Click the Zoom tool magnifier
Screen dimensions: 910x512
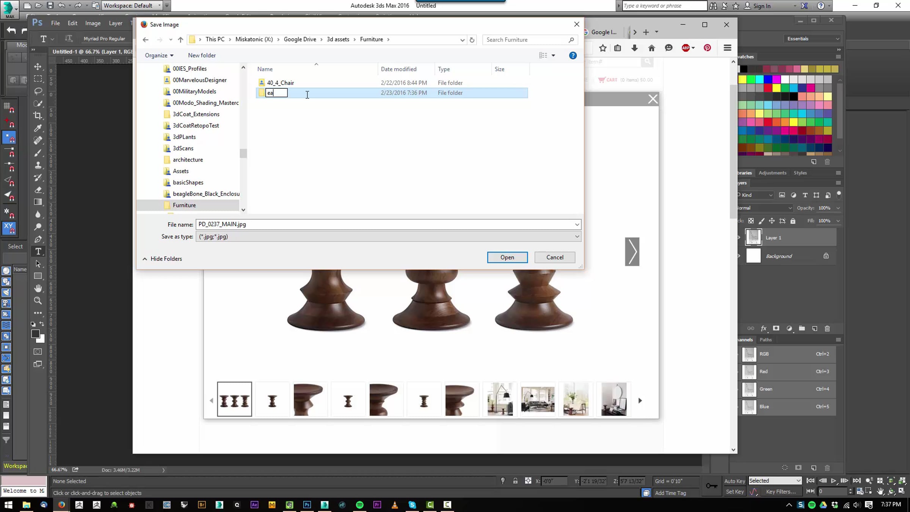pyautogui.click(x=38, y=301)
